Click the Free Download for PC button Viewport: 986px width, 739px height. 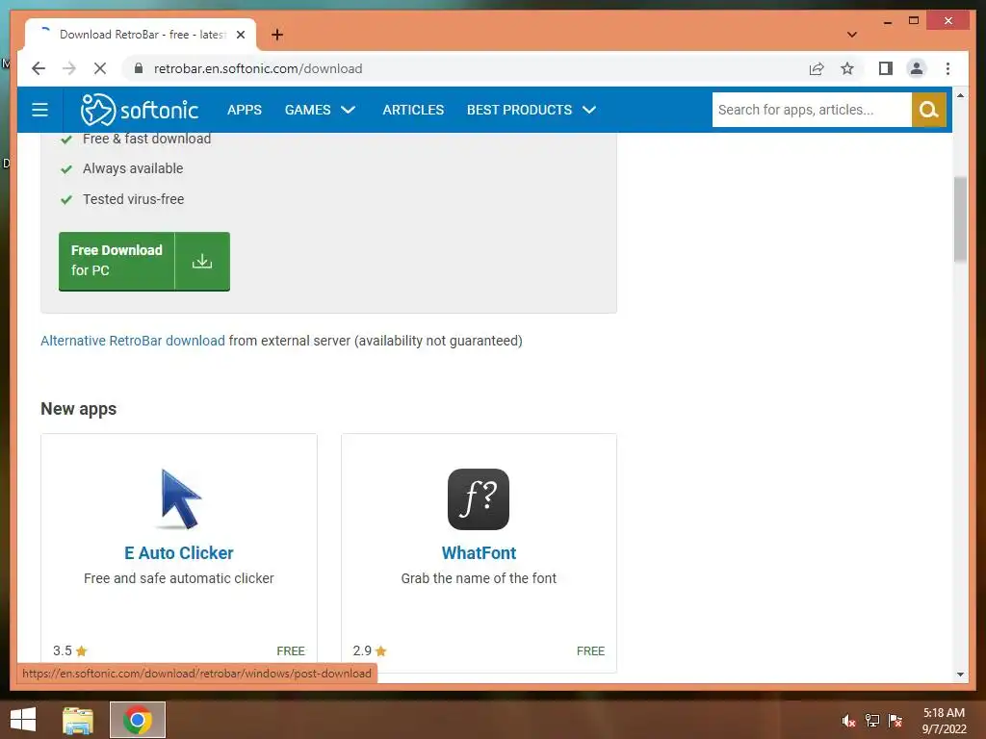click(x=144, y=261)
